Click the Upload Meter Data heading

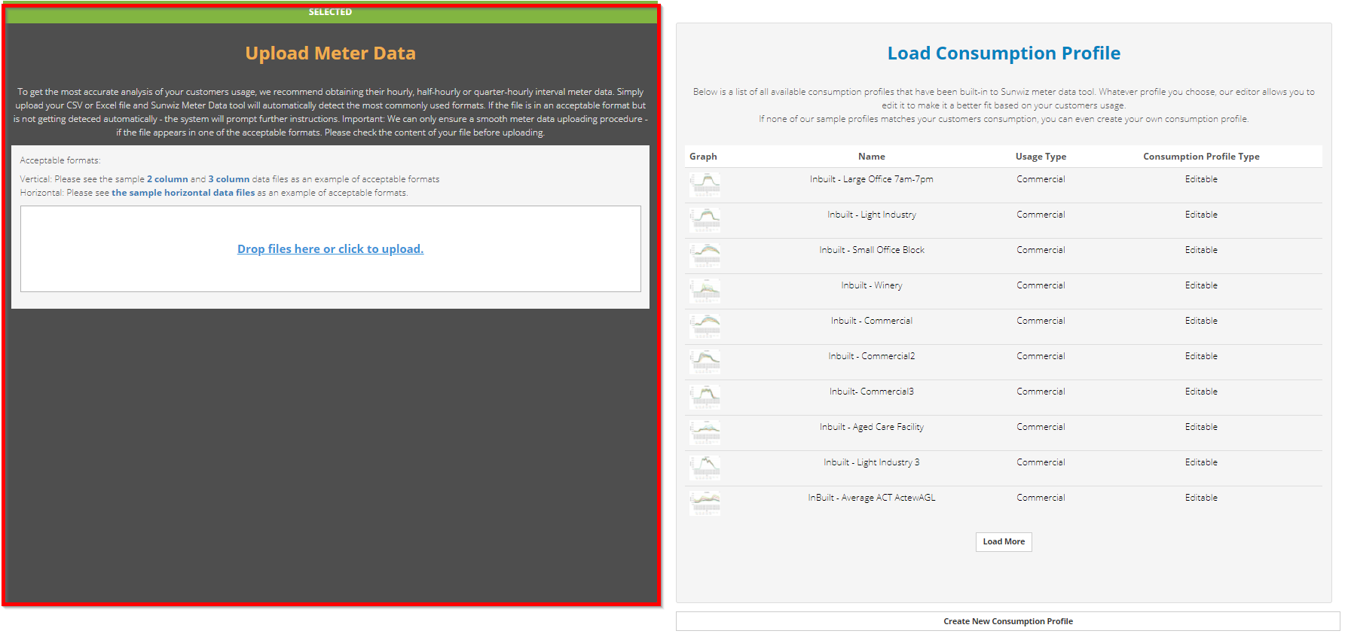[331, 53]
